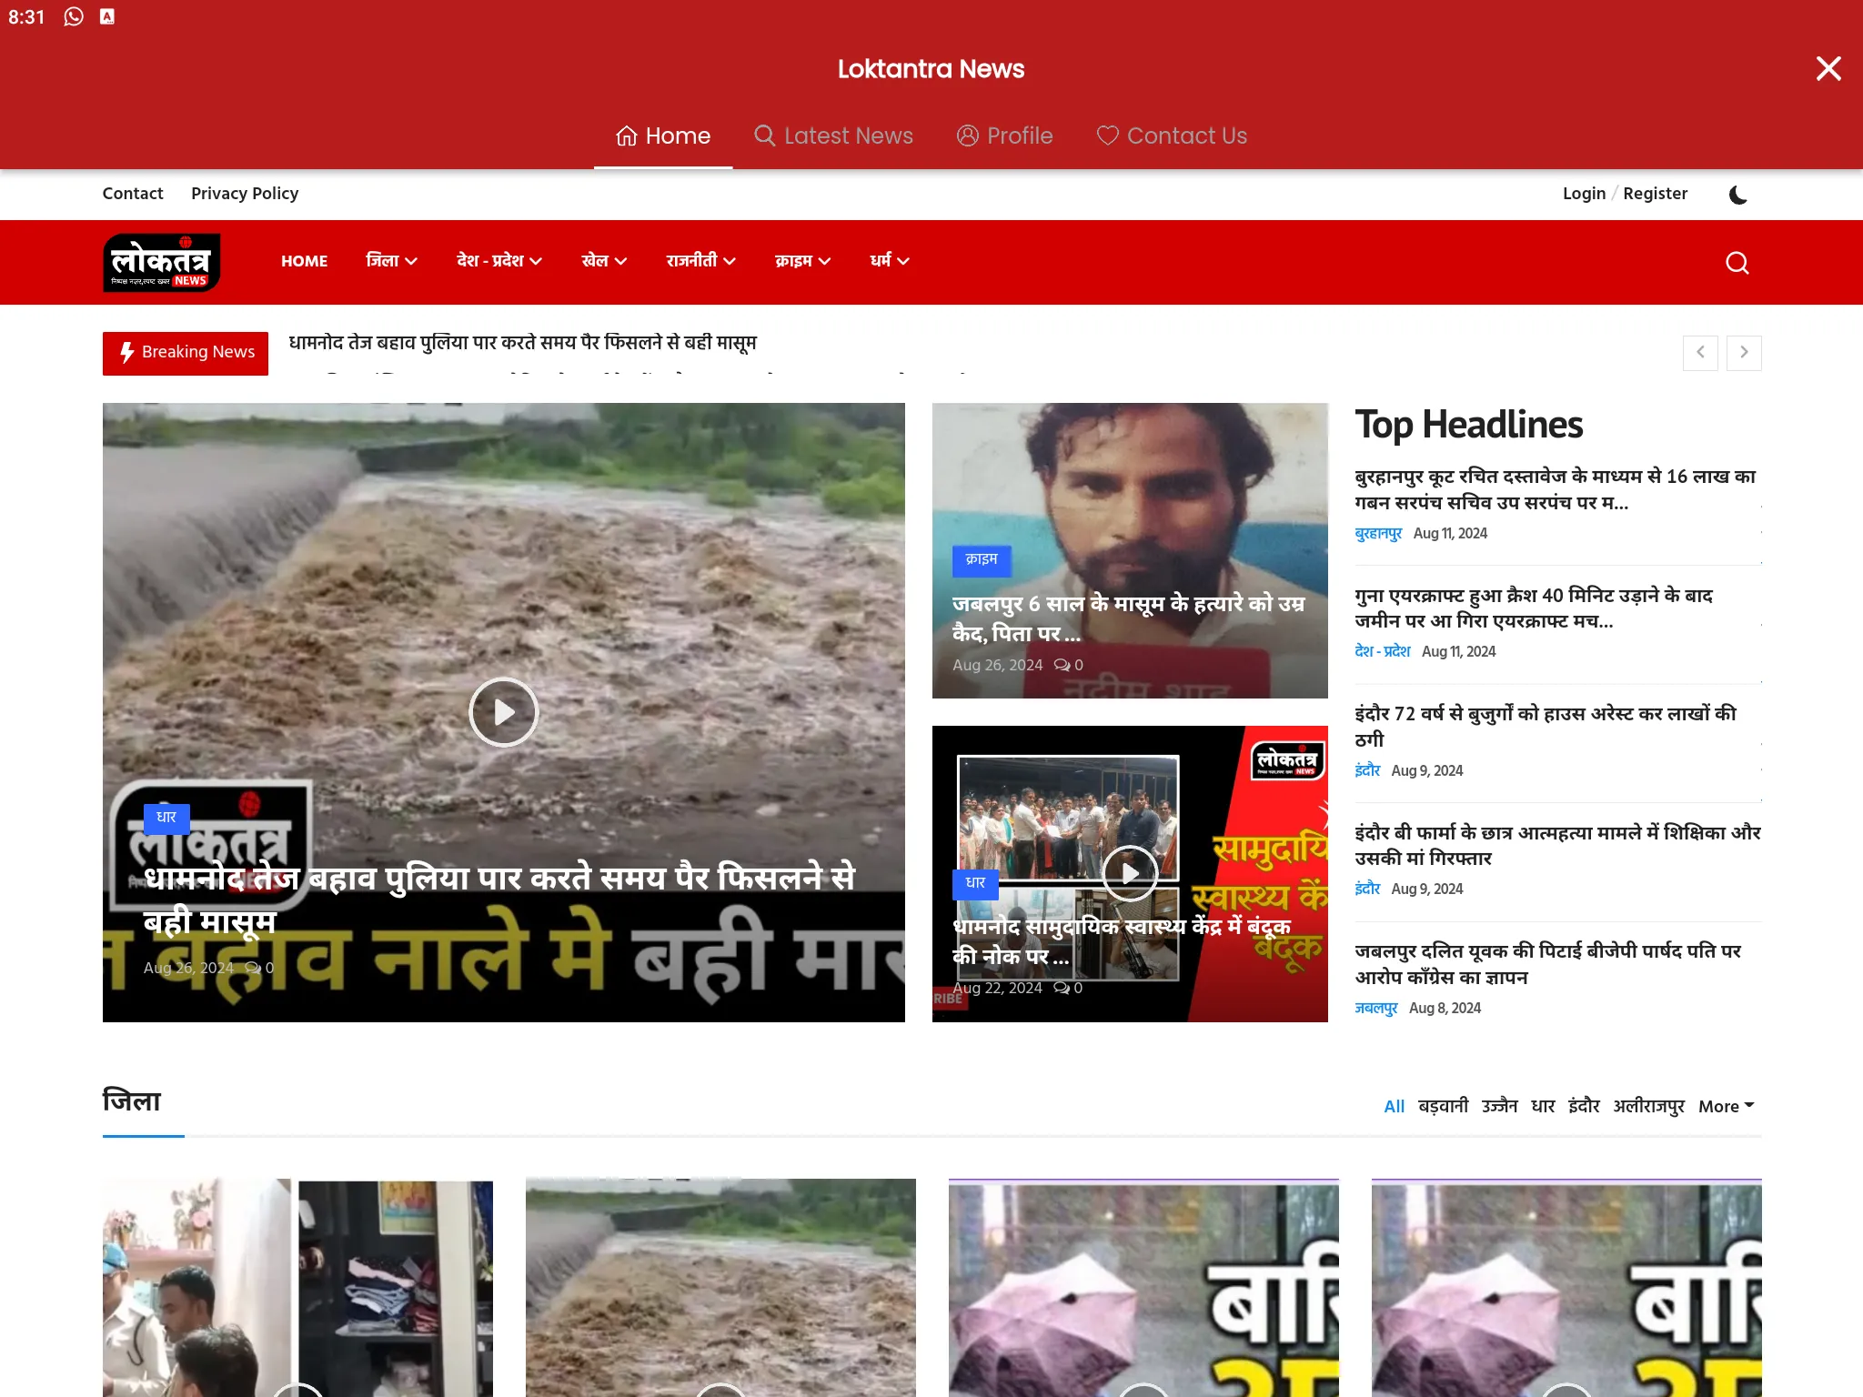
Task: Open the WhatsApp notification icon in status bar
Action: 74,16
